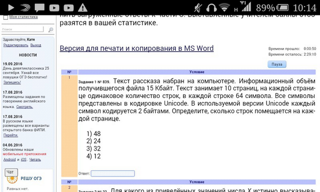The image size is (320, 192).
Task: Tap the battery status icon
Action: pos(282,8)
